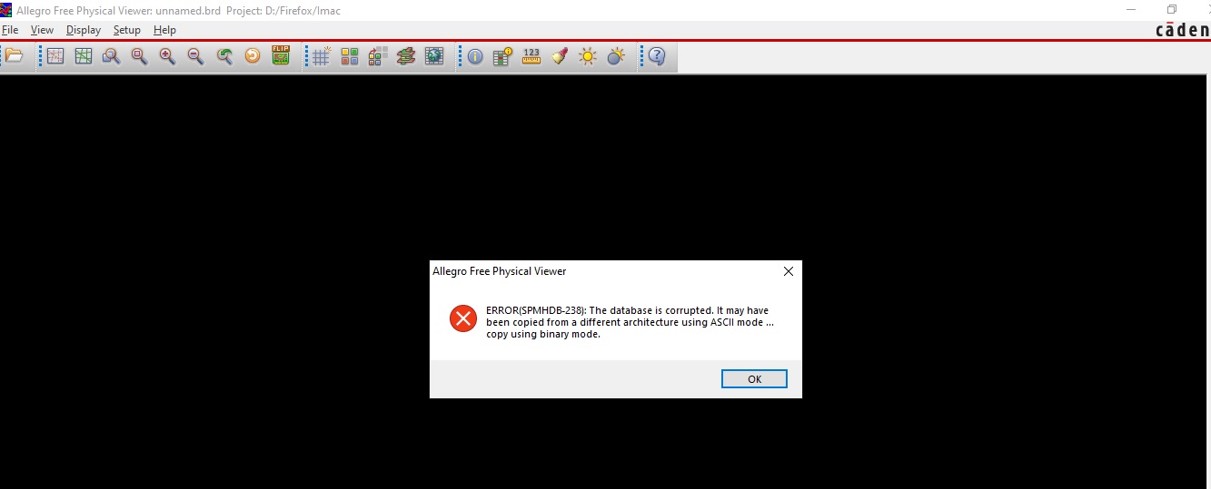Open the View menu
This screenshot has width=1211, height=489.
click(x=42, y=30)
